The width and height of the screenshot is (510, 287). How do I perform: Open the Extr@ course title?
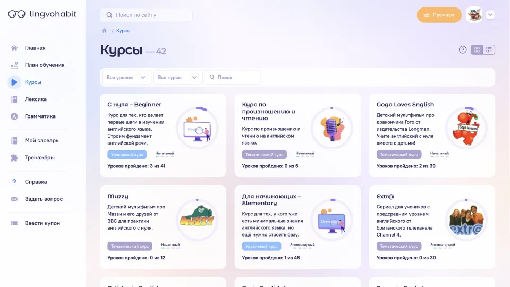(385, 196)
